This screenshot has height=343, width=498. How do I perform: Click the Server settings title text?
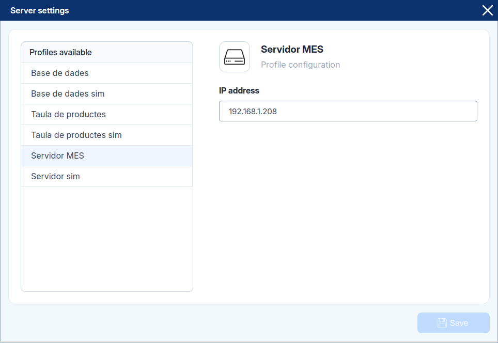40,10
